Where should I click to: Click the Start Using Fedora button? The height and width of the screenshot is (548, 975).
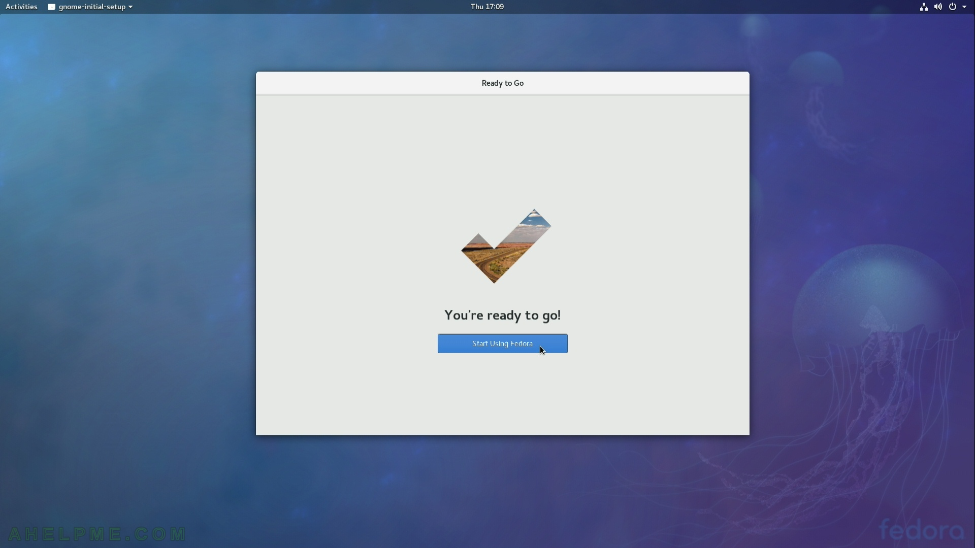click(x=502, y=344)
